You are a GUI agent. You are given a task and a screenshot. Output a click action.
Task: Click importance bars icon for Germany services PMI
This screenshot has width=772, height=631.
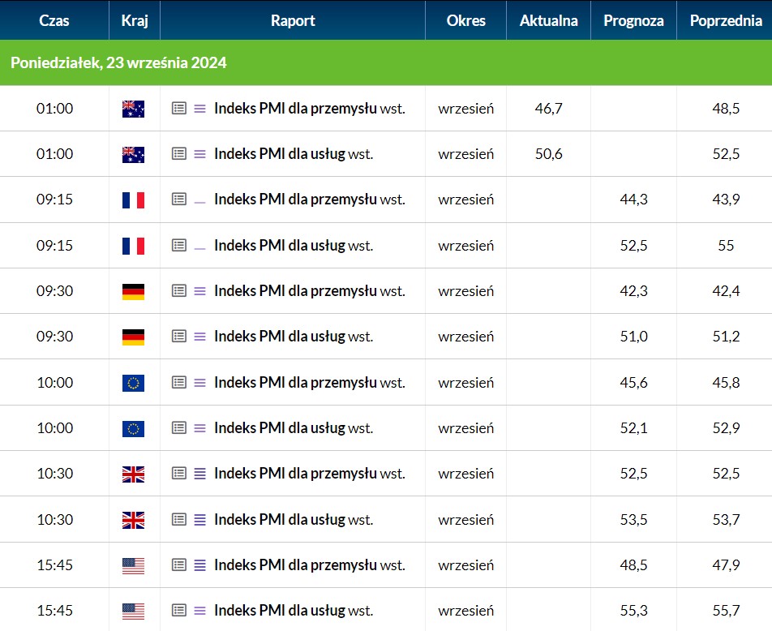[x=199, y=337]
